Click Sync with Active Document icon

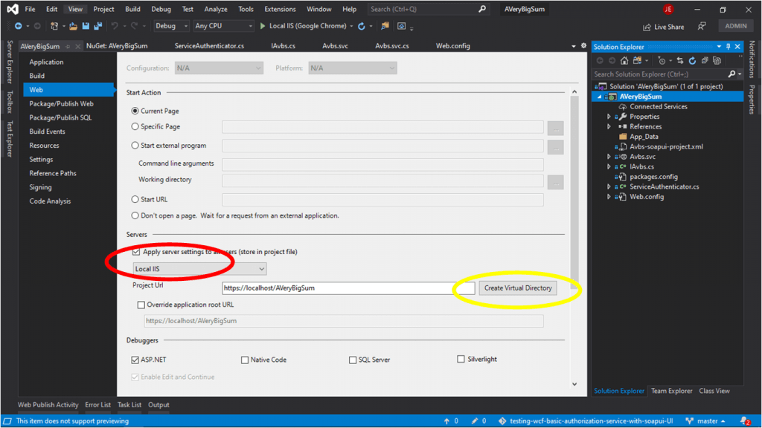pyautogui.click(x=680, y=61)
